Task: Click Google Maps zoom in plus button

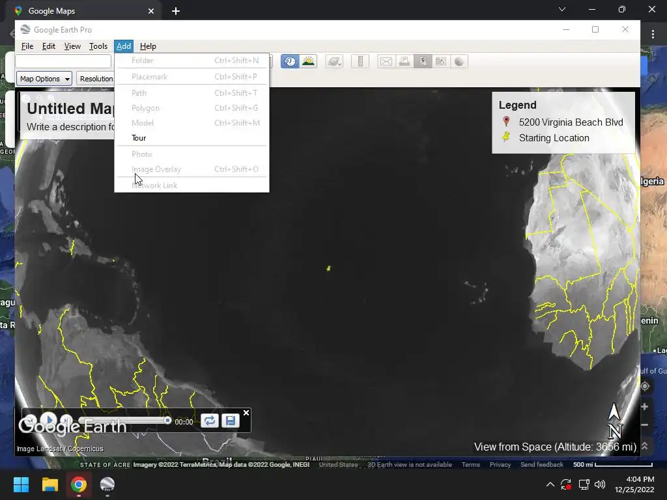Action: coord(645,407)
